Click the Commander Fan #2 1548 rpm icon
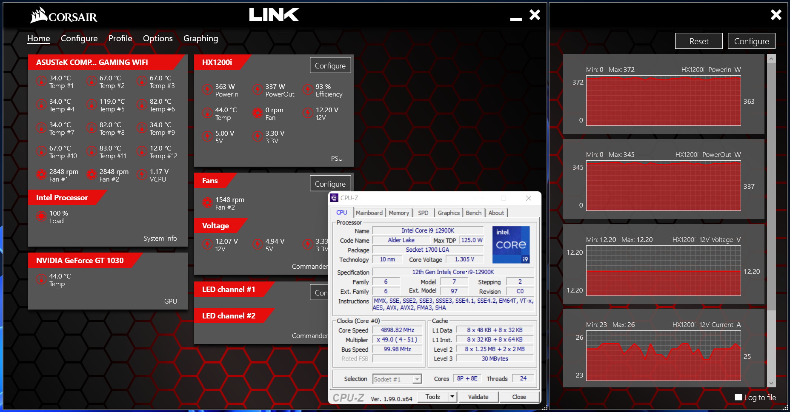This screenshot has height=412, width=790. pyautogui.click(x=207, y=202)
